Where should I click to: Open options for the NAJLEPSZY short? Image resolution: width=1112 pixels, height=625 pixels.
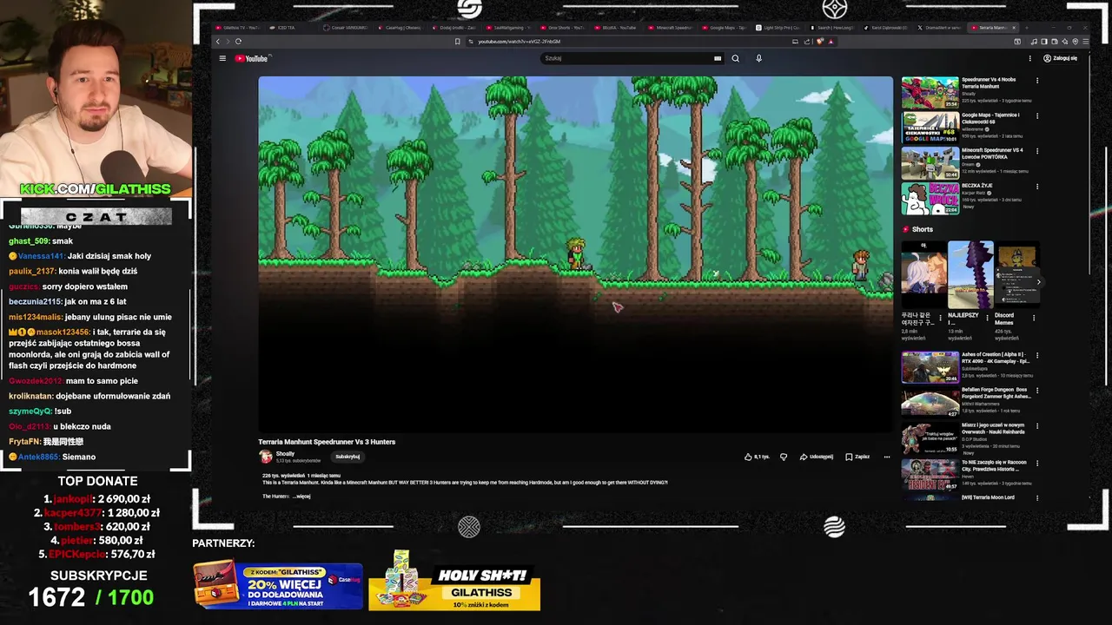987,318
